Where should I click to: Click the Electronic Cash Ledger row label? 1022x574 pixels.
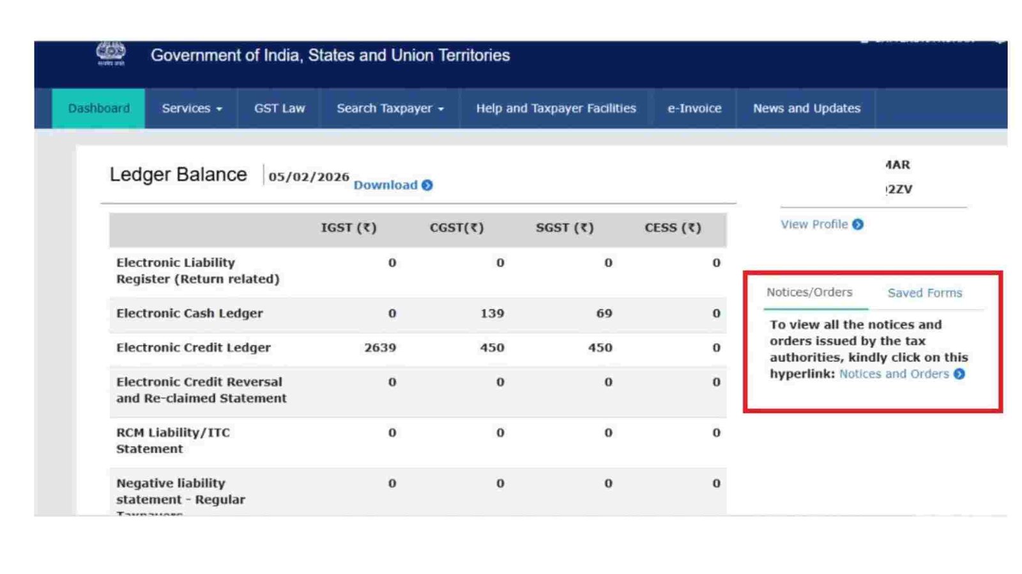point(189,313)
